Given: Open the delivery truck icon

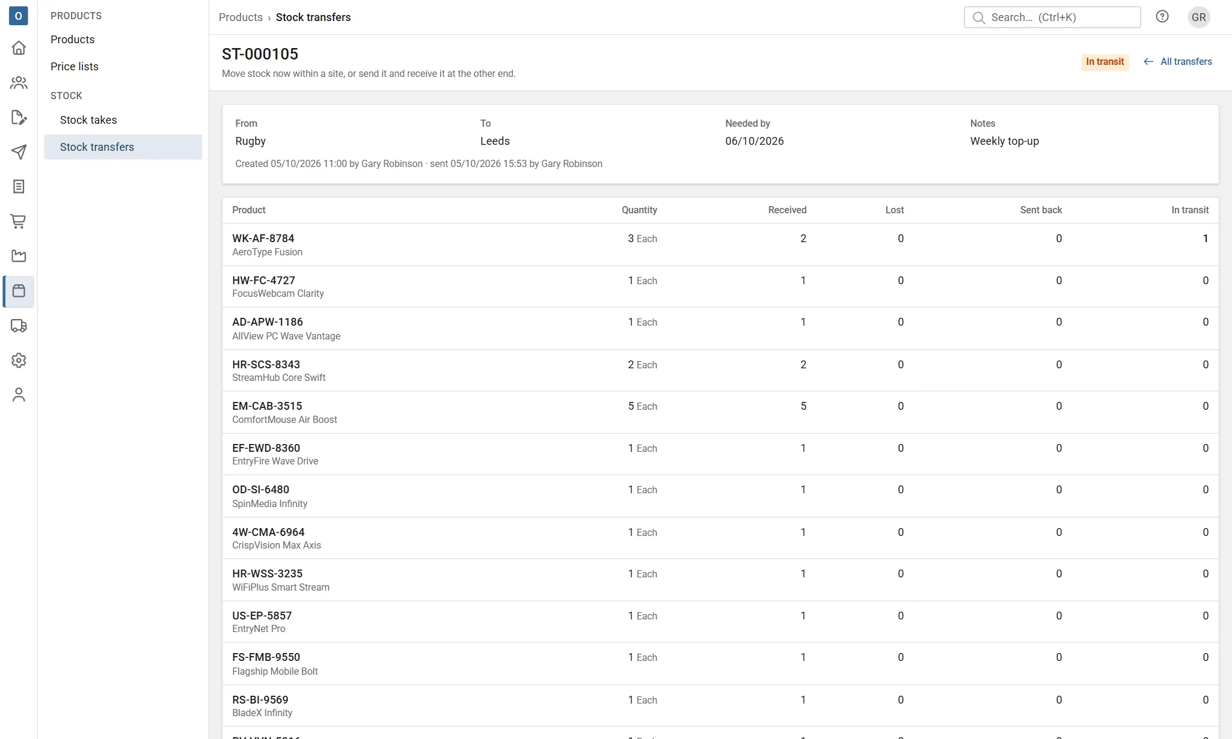Looking at the screenshot, I should click(x=19, y=326).
